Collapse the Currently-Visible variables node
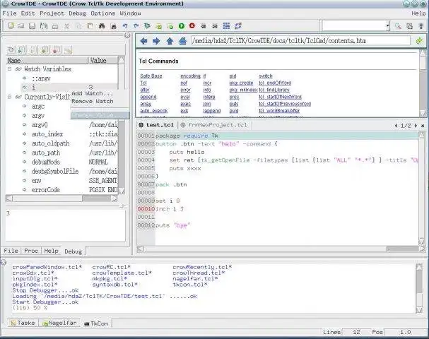 pos(9,96)
